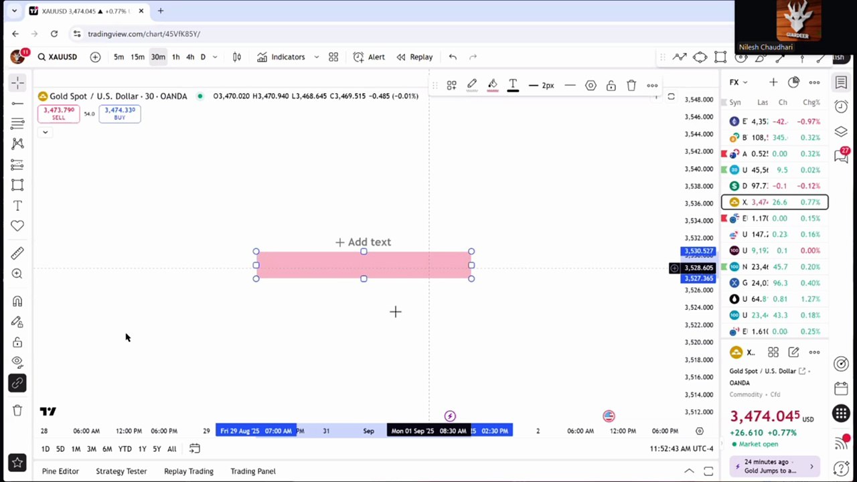Delete the selected rectangle drawing
The height and width of the screenshot is (482, 857).
coord(631,85)
